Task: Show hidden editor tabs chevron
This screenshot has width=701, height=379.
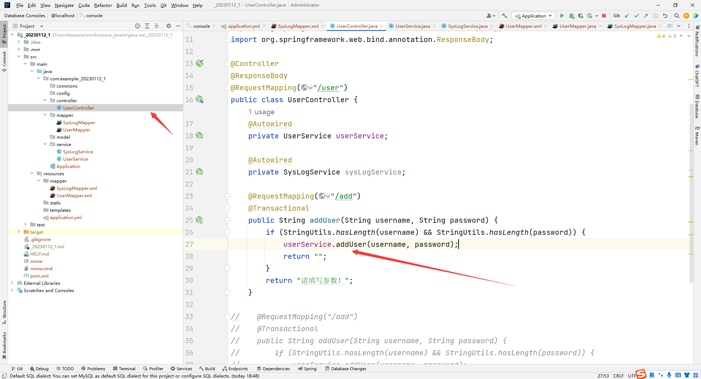Action: pyautogui.click(x=679, y=26)
